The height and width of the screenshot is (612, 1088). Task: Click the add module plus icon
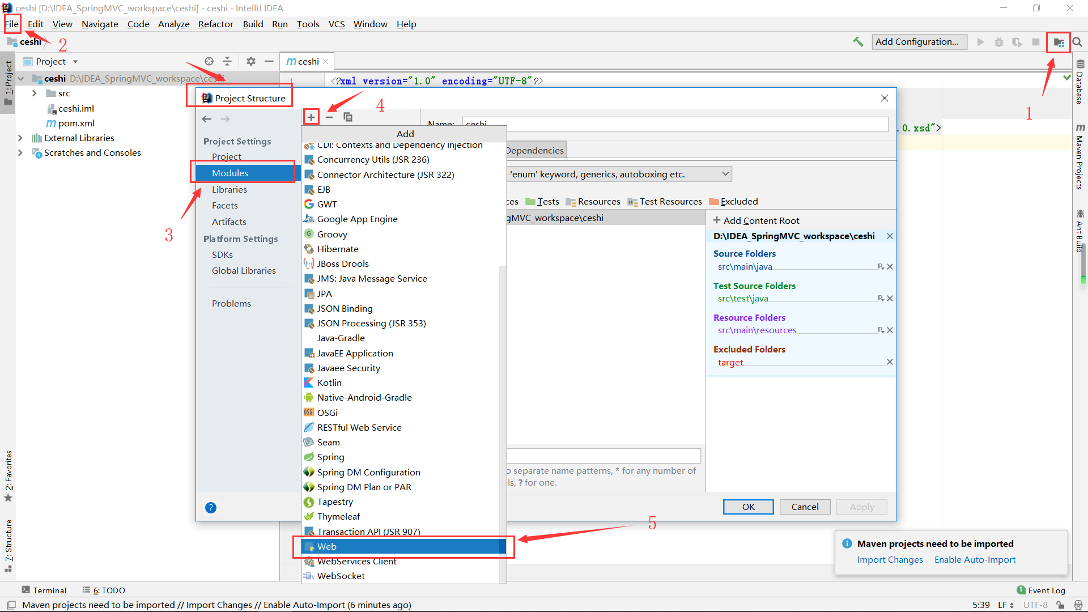coord(311,117)
